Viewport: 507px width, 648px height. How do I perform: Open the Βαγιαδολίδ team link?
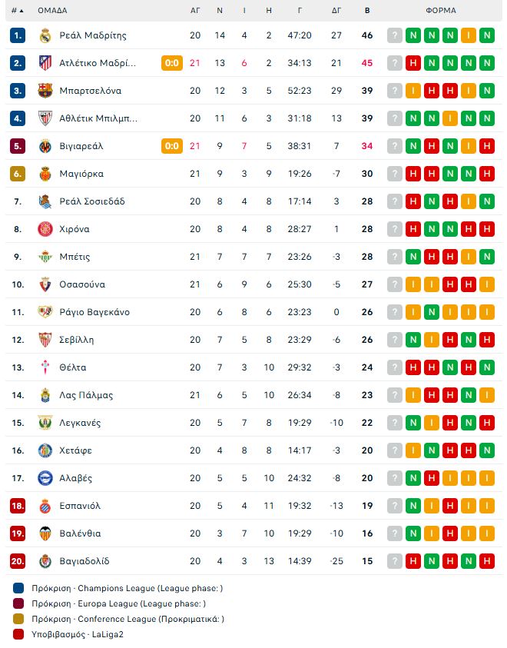click(84, 561)
